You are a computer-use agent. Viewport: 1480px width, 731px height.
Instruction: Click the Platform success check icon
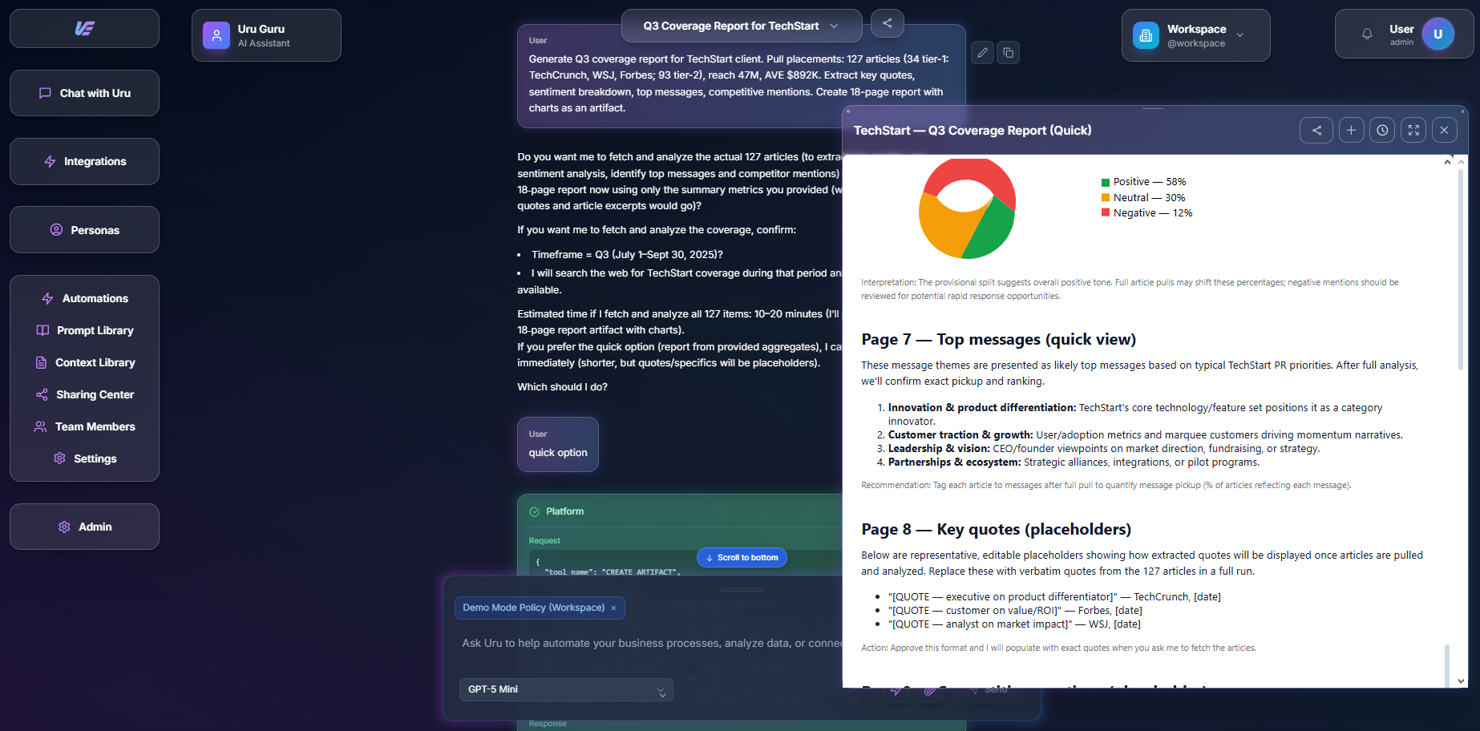[534, 511]
